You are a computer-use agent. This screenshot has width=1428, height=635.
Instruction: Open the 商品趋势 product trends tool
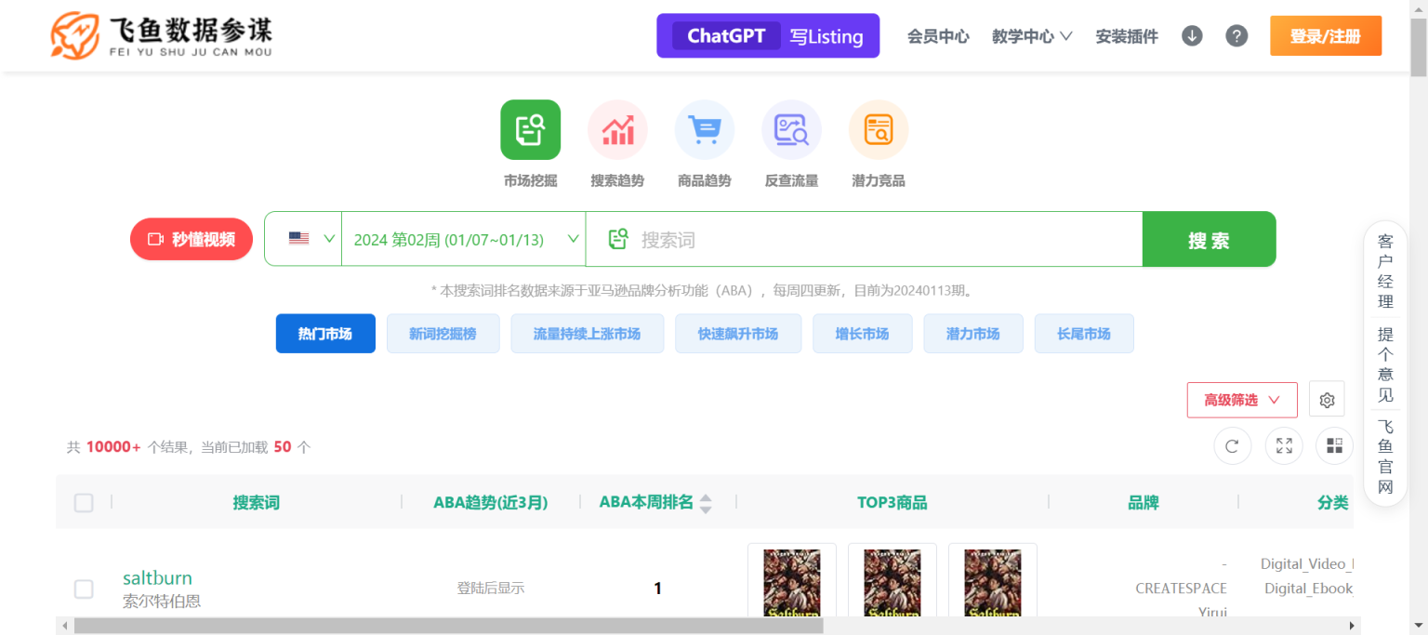tap(704, 129)
